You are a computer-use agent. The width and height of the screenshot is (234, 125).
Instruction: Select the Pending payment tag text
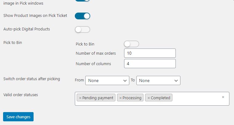pyautogui.click(x=98, y=98)
